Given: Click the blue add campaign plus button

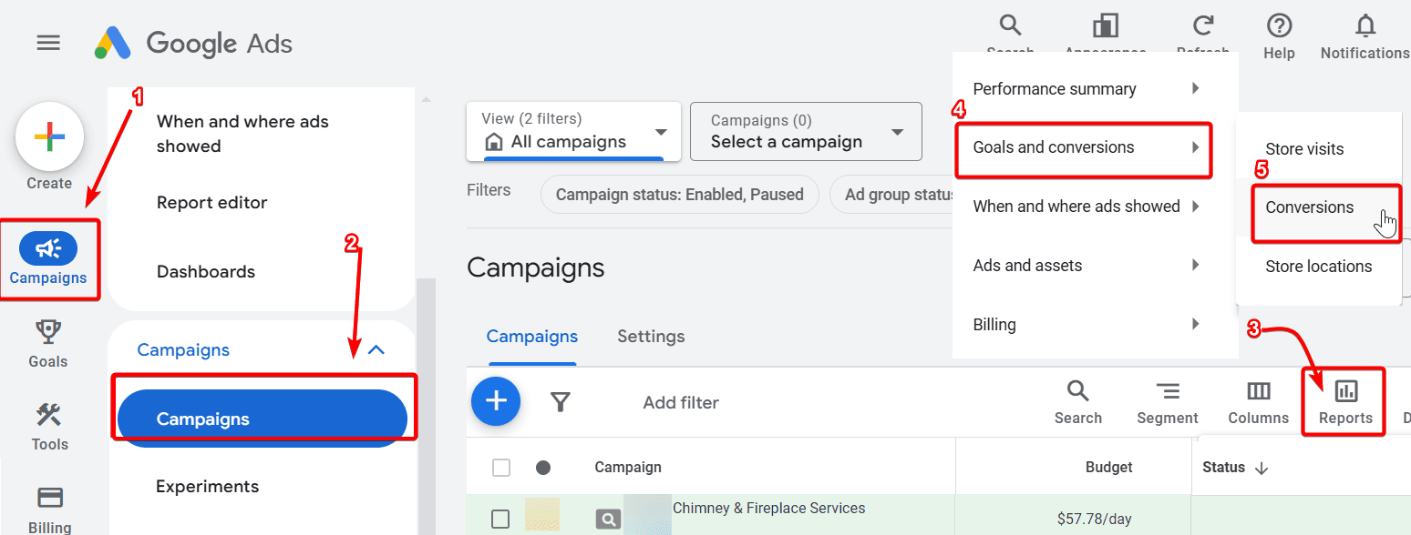Looking at the screenshot, I should tap(496, 401).
